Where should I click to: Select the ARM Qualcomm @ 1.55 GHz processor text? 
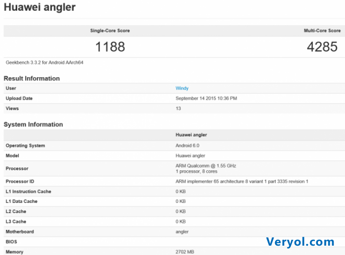pyautogui.click(x=206, y=165)
